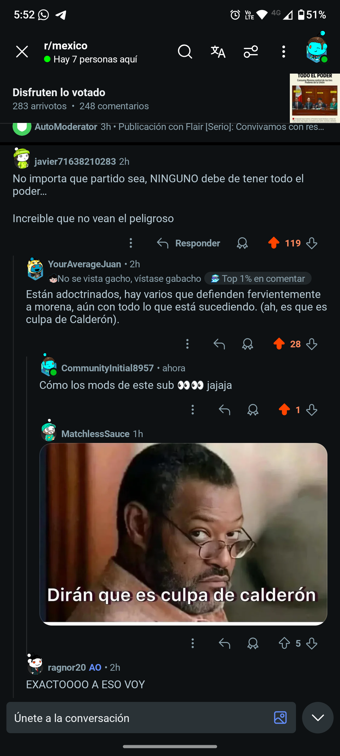Jump to next comment with chevron button
This screenshot has width=340, height=756.
coord(318,718)
